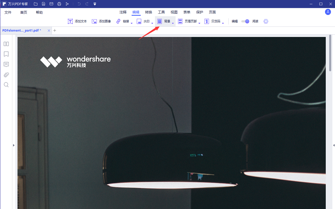Open the 文件 menu
Viewport: 335px width, 209px height.
(8, 13)
